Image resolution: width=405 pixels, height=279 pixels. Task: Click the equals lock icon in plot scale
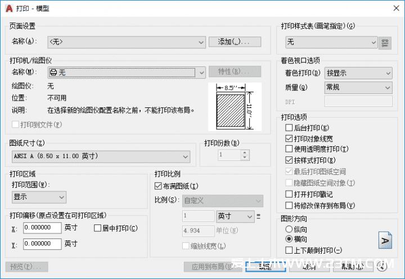[x=259, y=217]
